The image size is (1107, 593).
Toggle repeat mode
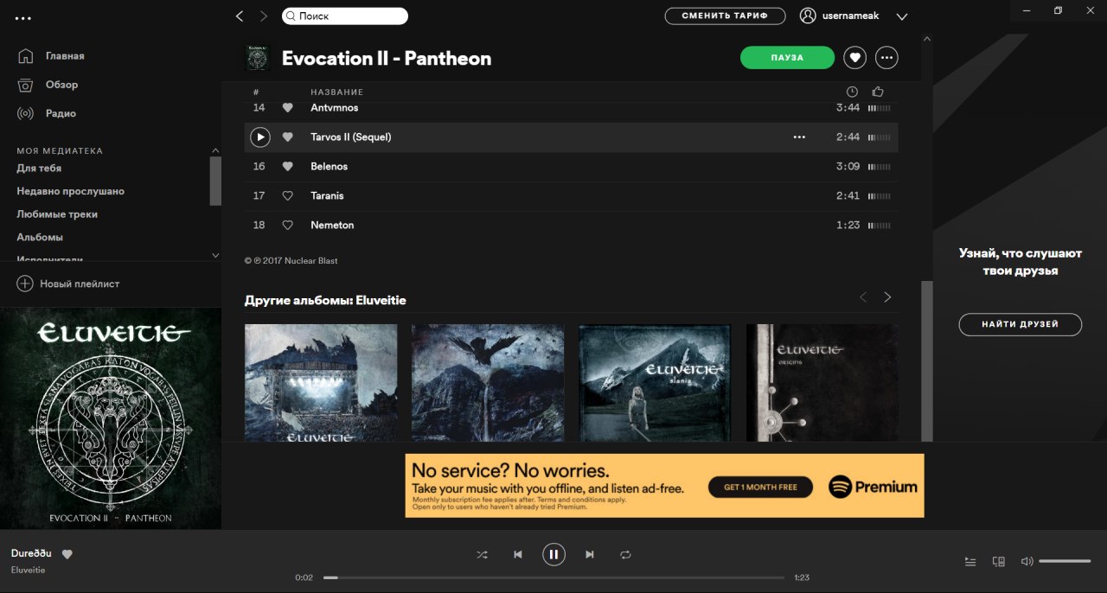click(x=625, y=555)
